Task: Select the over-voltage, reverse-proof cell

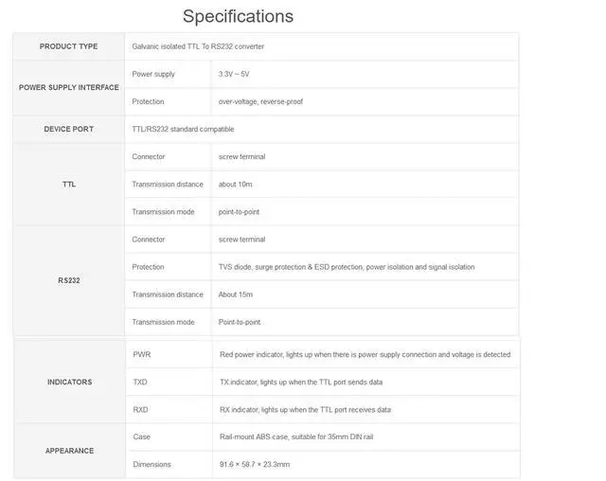Action: pos(365,101)
